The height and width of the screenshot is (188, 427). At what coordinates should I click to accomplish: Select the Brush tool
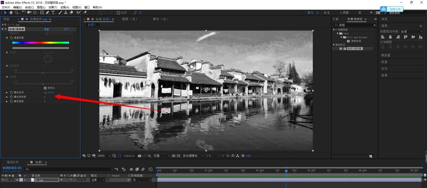60,12
